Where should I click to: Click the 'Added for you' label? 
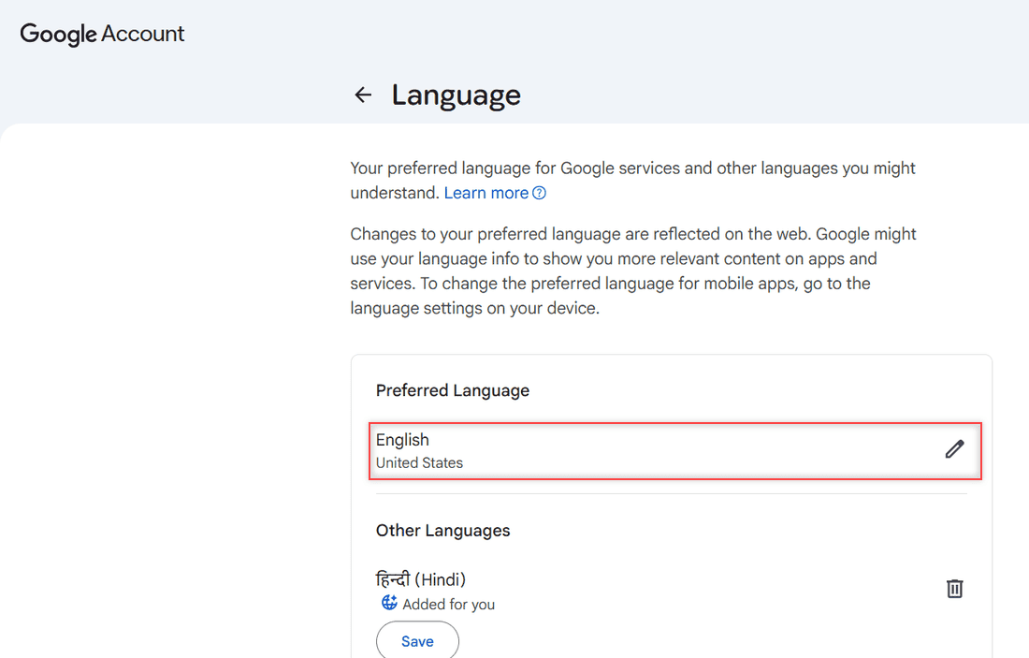pyautogui.click(x=449, y=604)
